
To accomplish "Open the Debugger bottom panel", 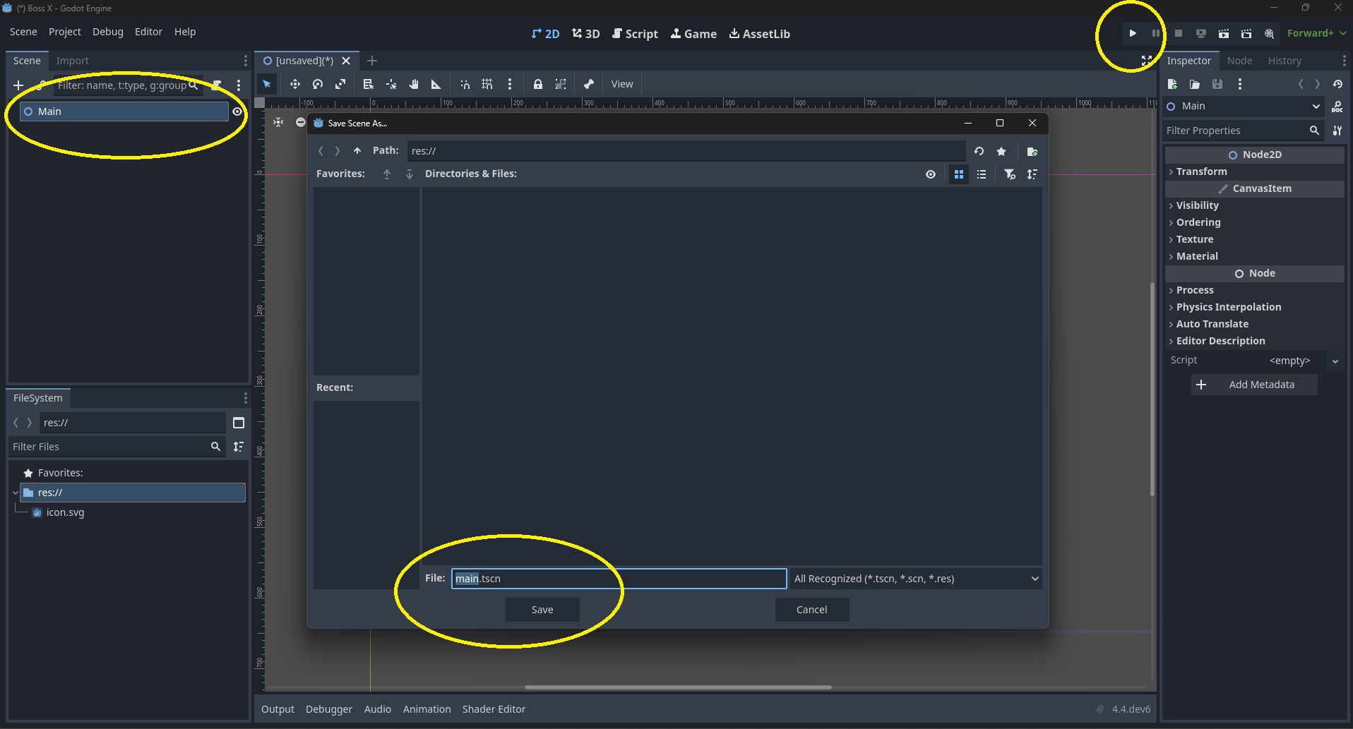I will (329, 709).
